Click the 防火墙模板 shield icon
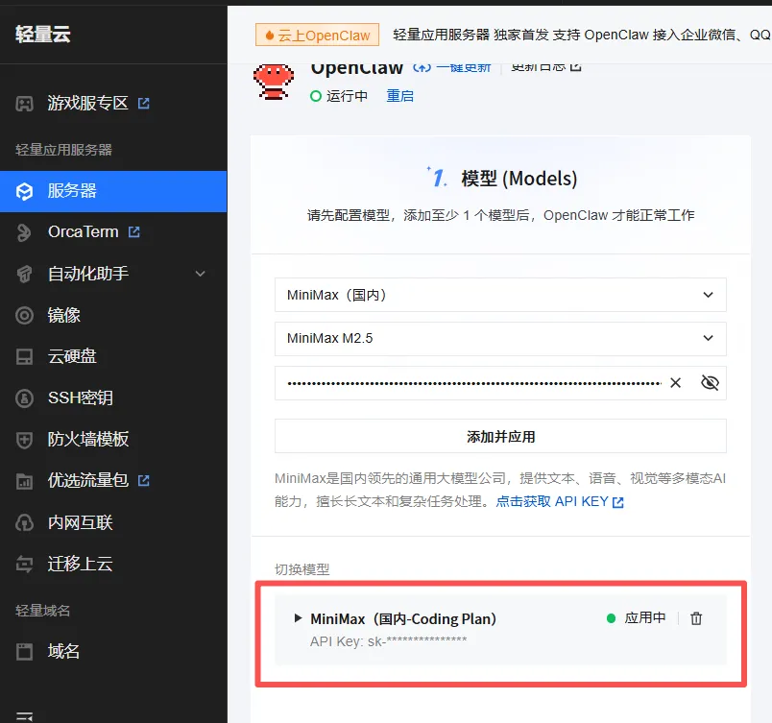The image size is (772, 723). coord(24,440)
